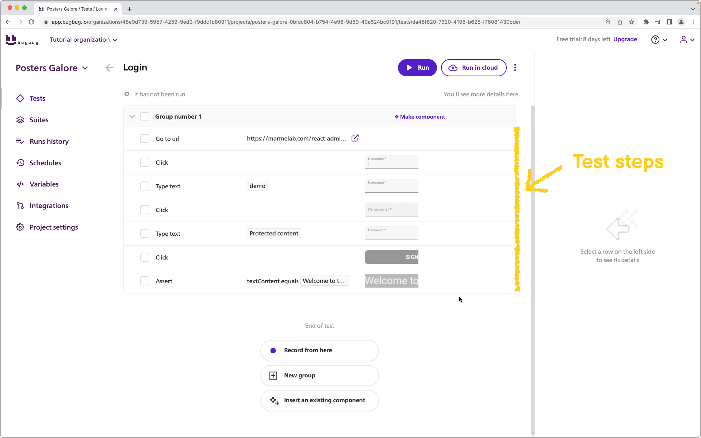The width and height of the screenshot is (701, 438).
Task: Collapse the Group number 1 chevron
Action: 132,116
